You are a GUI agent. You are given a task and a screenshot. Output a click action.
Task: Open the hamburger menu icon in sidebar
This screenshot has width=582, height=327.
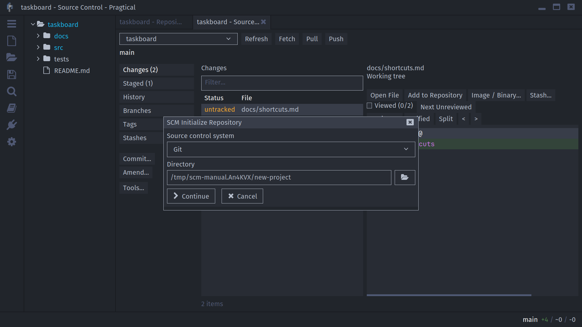(12, 24)
